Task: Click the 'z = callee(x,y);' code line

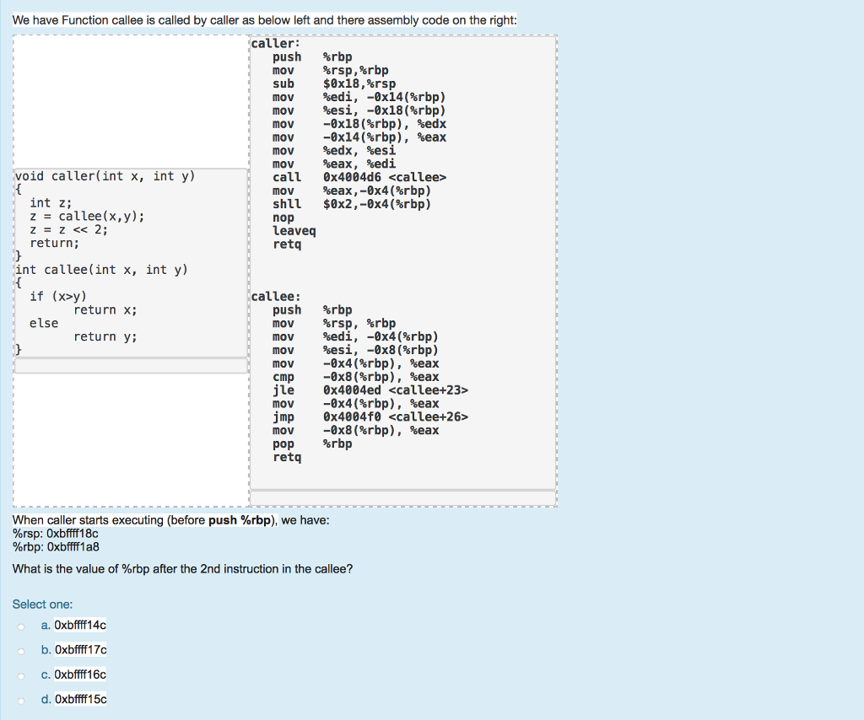Action: (x=87, y=217)
